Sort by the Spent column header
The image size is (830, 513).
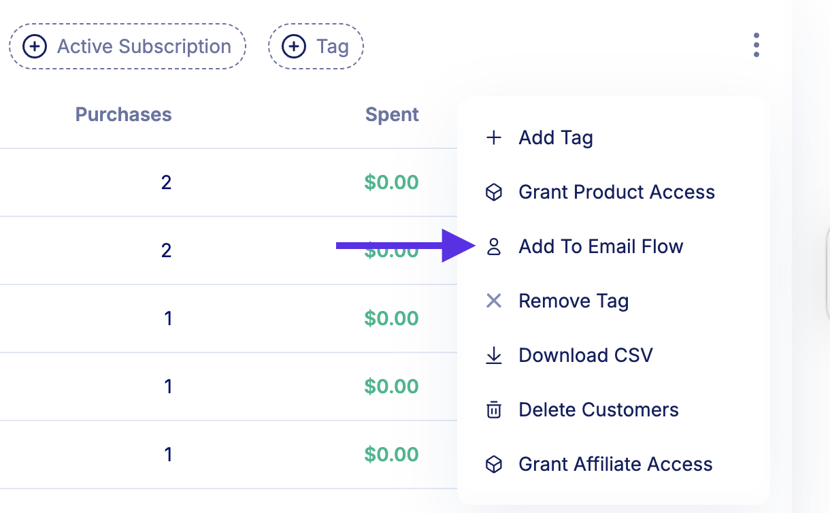point(392,114)
